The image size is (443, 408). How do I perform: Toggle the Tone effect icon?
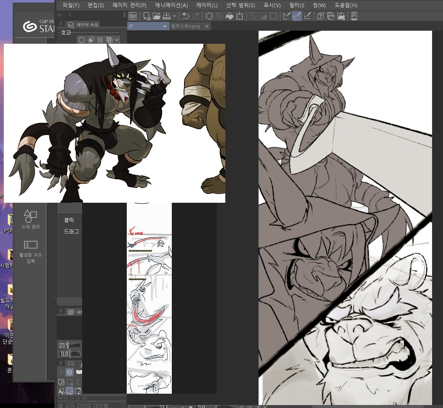click(x=91, y=40)
